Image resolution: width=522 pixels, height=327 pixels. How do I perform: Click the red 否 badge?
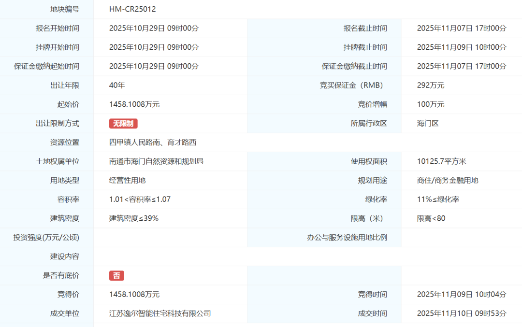pyautogui.click(x=116, y=276)
